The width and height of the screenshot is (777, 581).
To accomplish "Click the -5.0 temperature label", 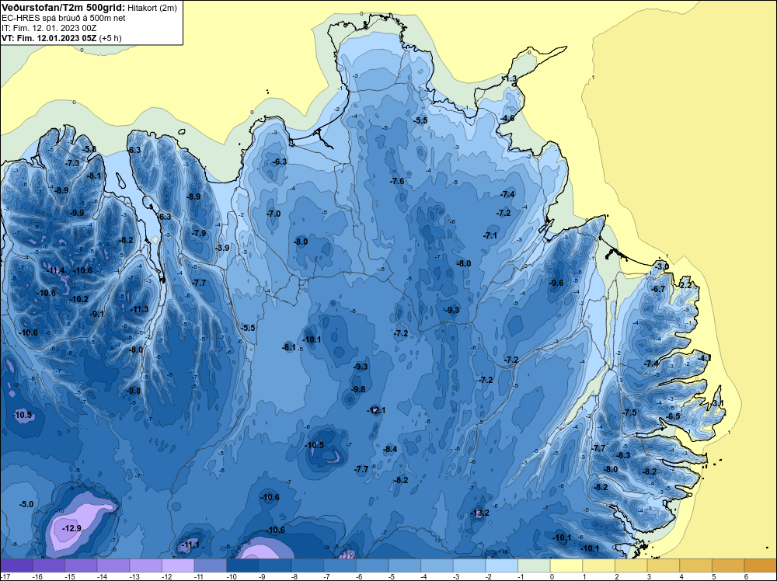I will [x=26, y=504].
